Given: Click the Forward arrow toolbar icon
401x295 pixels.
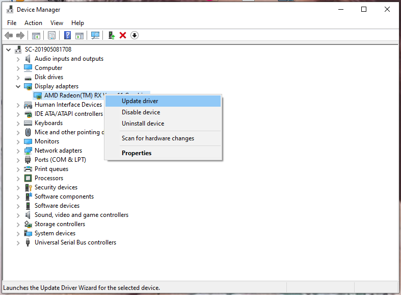Looking at the screenshot, I should (20, 35).
